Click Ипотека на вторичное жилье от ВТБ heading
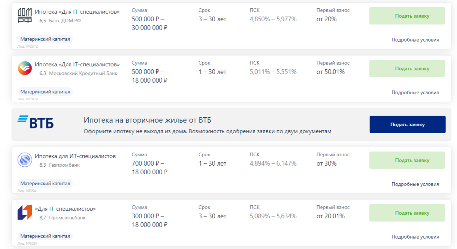 (147, 120)
